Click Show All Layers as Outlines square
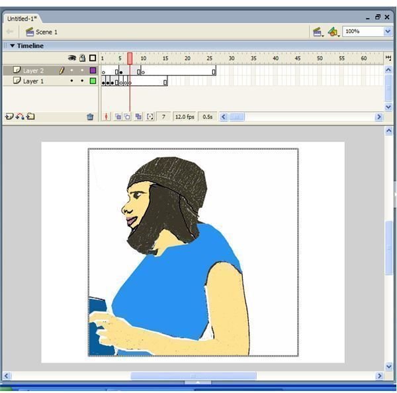Image resolution: width=397 pixels, height=393 pixels. pos(93,58)
